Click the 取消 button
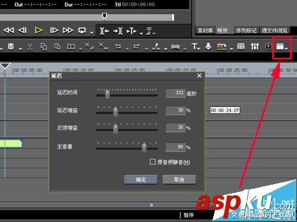Screen dimensions: 297x222 [179, 179]
